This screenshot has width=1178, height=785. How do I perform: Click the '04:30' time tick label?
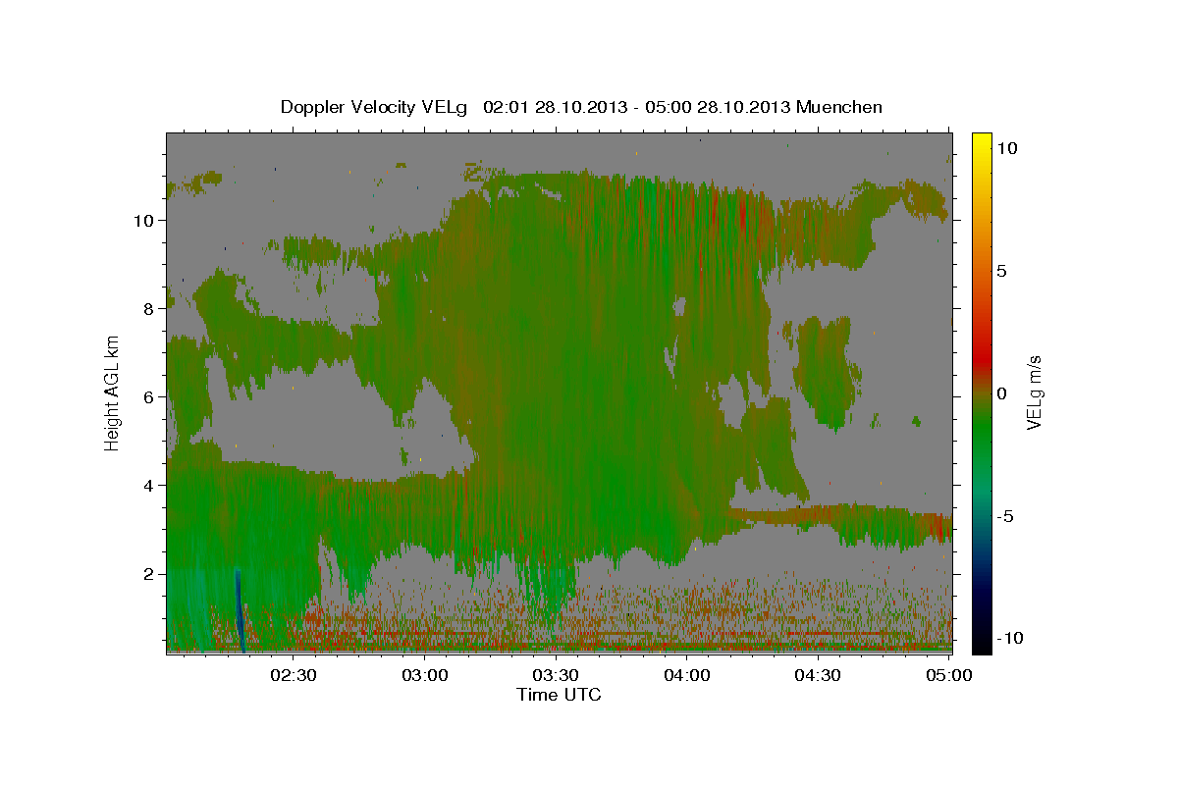pos(818,676)
